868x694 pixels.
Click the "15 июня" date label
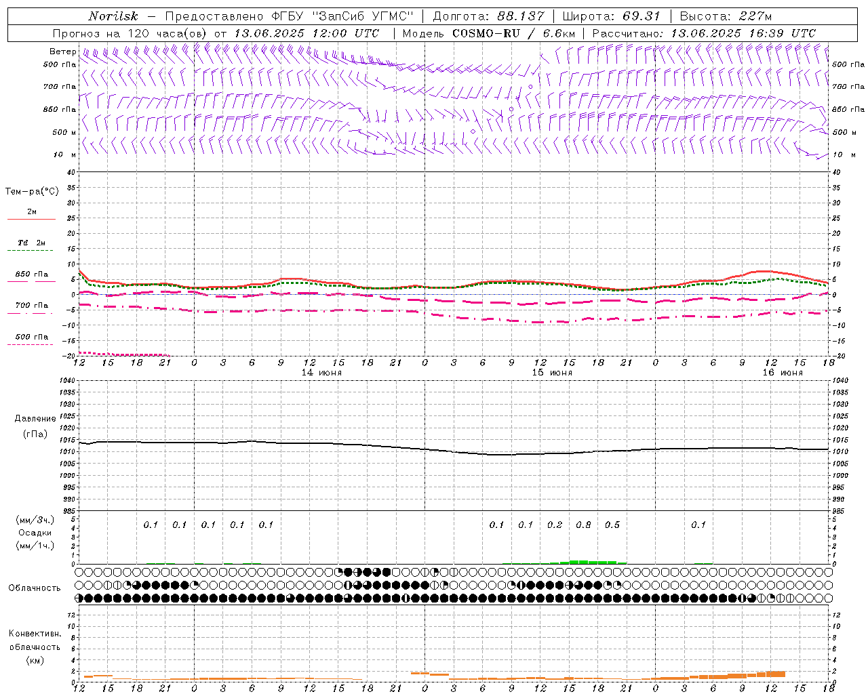tap(551, 373)
